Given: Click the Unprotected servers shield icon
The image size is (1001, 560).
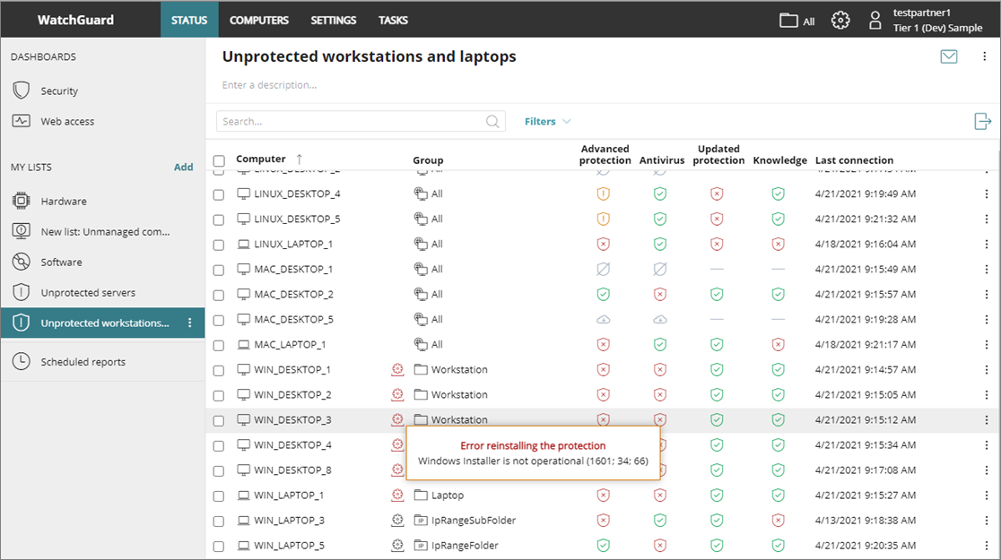Looking at the screenshot, I should pos(19,292).
